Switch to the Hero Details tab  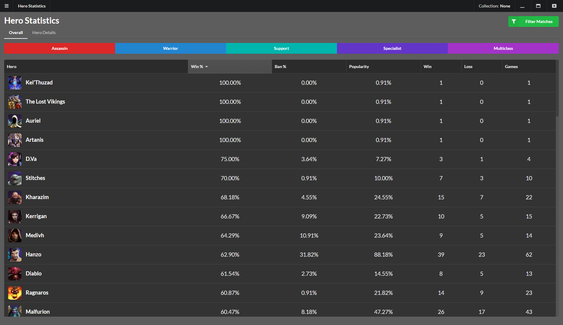(44, 33)
